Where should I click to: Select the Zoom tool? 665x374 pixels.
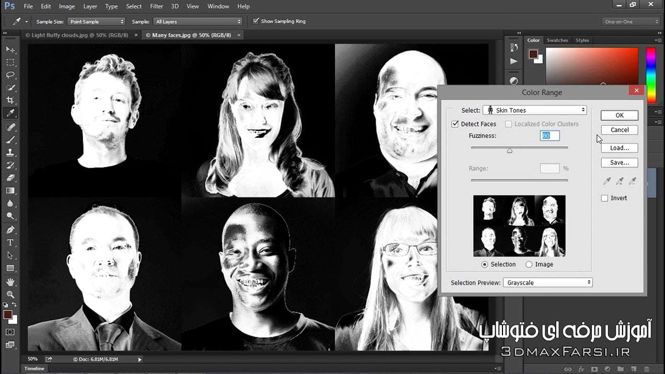pos(10,295)
